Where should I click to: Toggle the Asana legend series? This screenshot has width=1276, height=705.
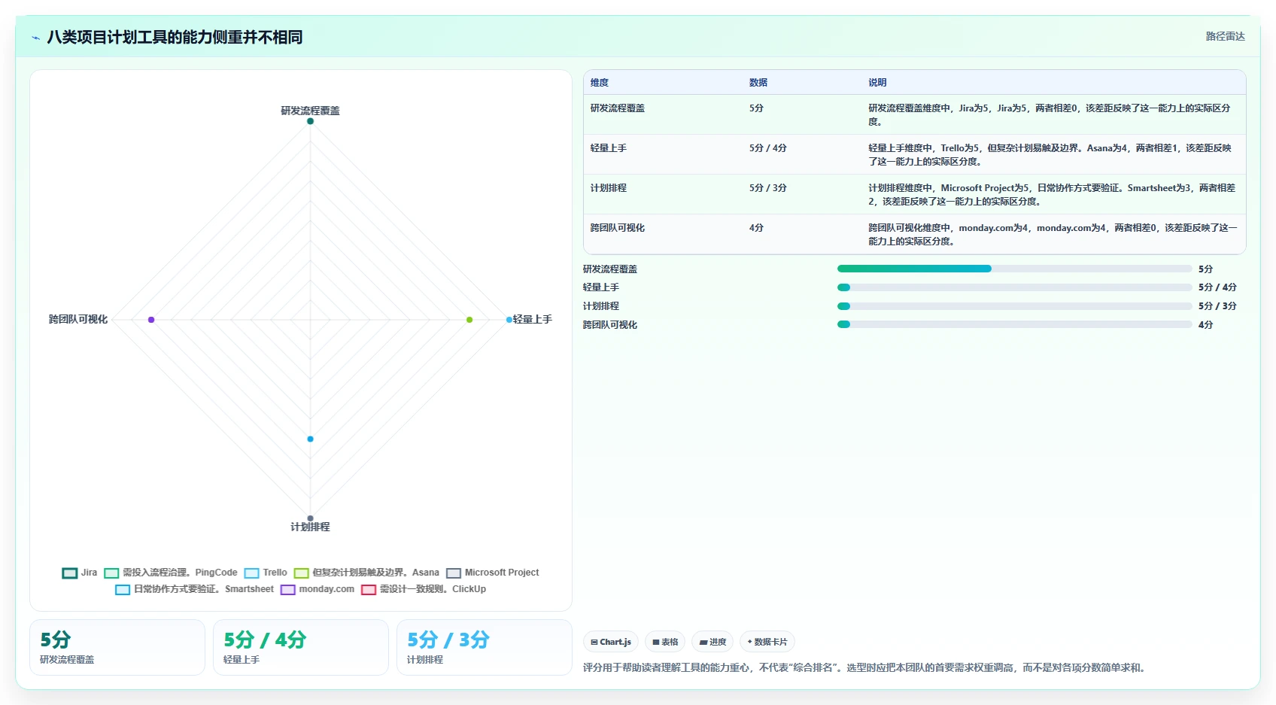pyautogui.click(x=366, y=573)
